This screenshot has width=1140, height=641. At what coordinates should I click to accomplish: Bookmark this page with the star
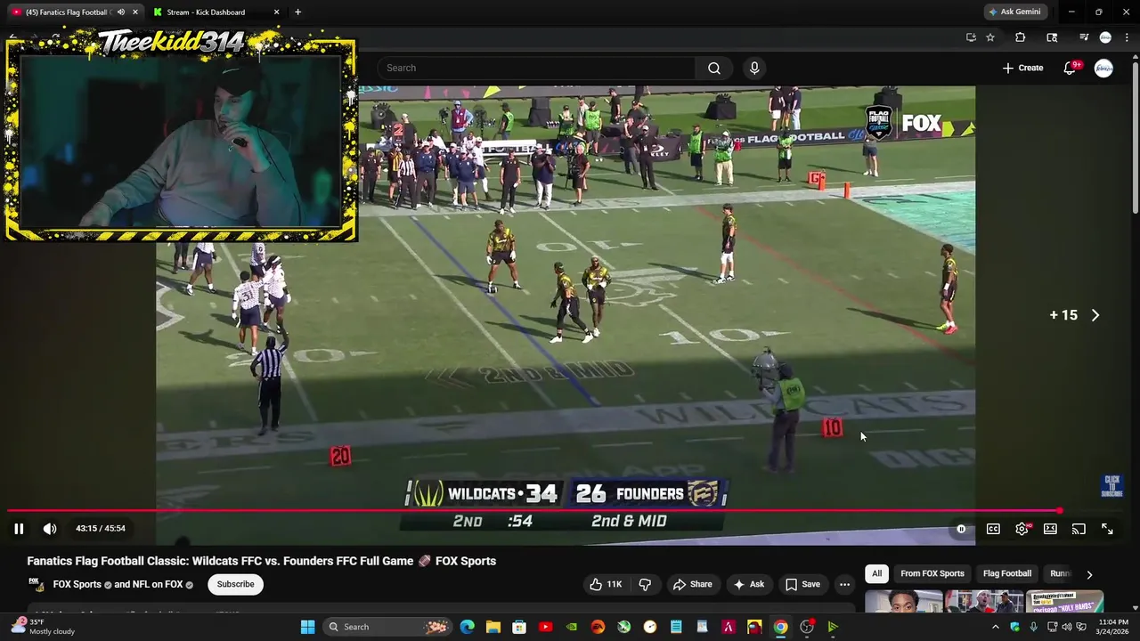[x=990, y=37]
